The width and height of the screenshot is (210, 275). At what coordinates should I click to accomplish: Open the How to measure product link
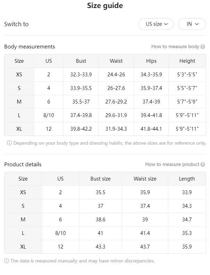(172, 164)
